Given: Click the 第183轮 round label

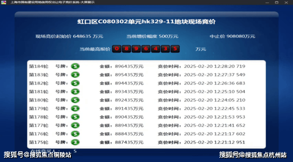Looking at the screenshot, I should (x=38, y=75).
